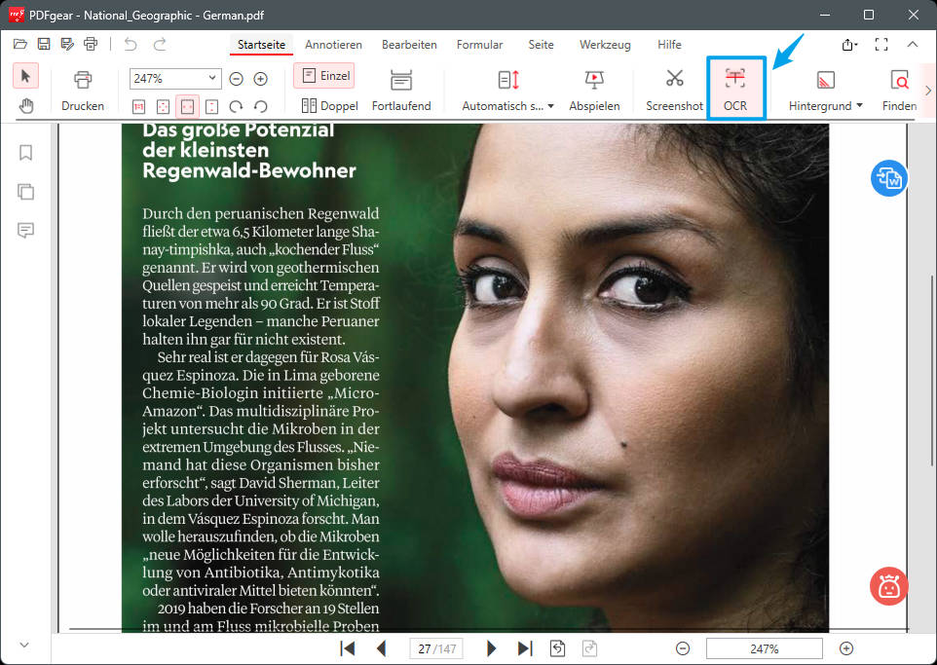Open the Seite tab
The width and height of the screenshot is (937, 665).
coord(541,45)
